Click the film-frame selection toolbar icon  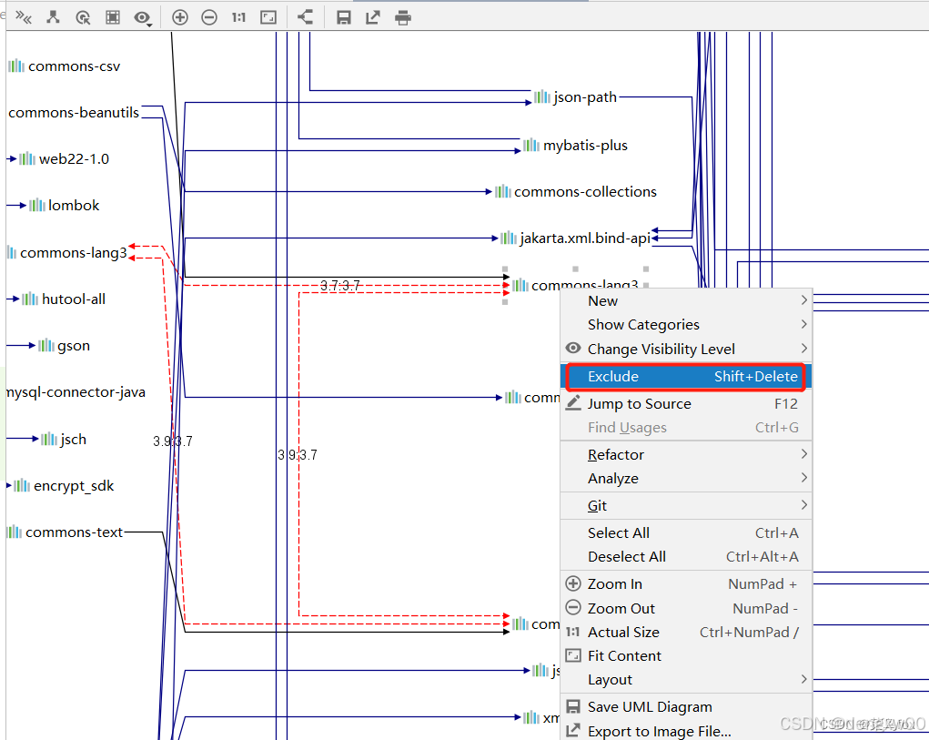tap(113, 17)
